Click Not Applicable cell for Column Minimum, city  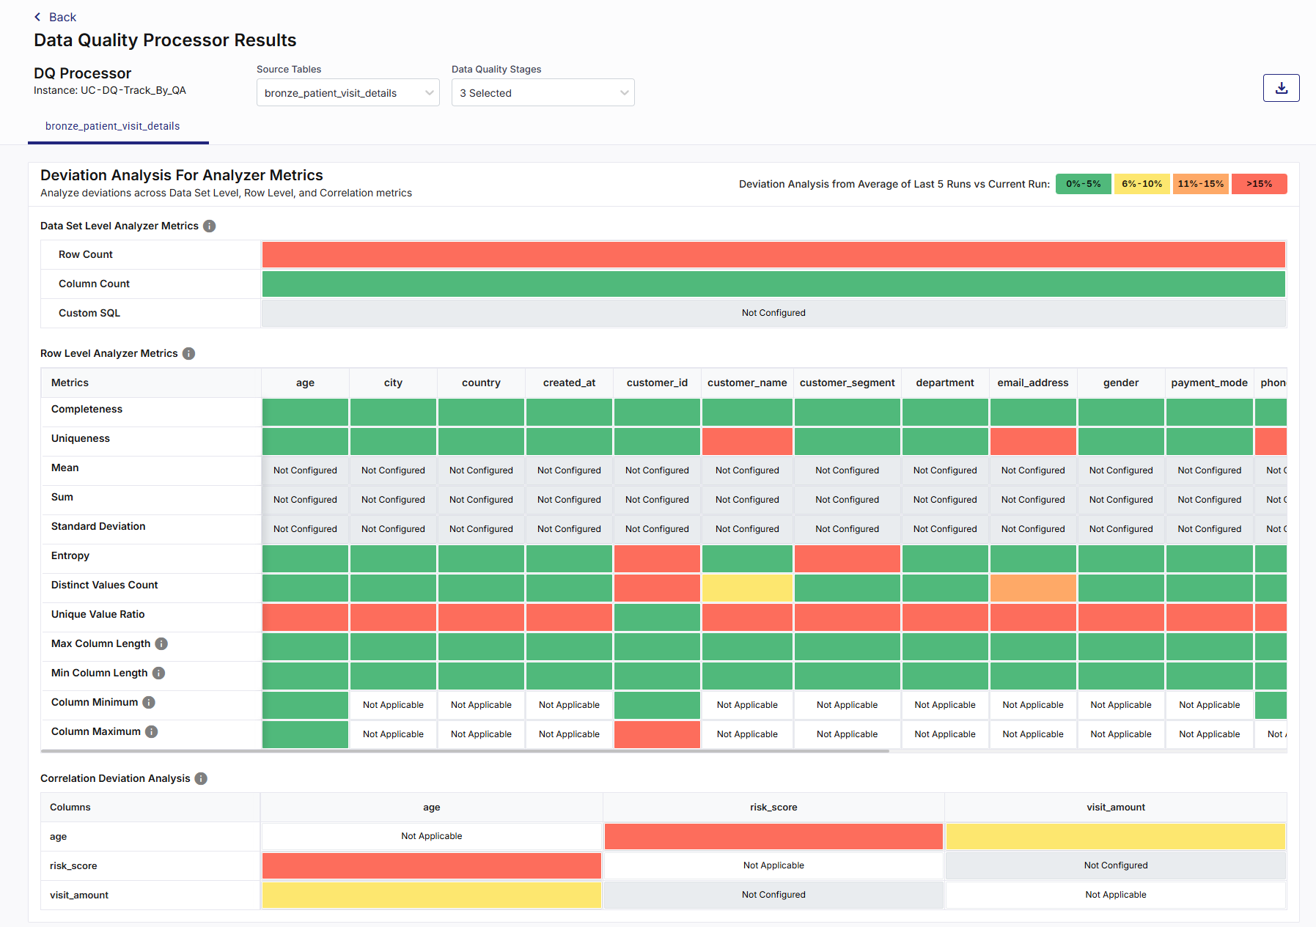click(x=393, y=705)
